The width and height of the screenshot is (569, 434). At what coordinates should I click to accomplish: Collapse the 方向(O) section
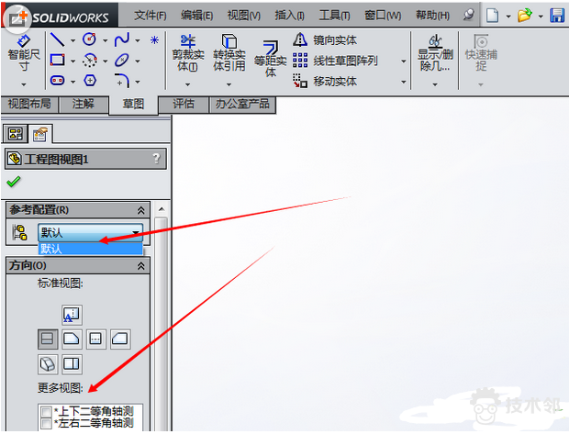click(x=140, y=265)
